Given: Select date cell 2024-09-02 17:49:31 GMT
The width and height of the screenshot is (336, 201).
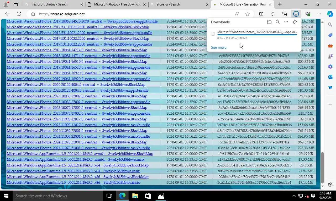Looking at the screenshot, I should point(187,148).
